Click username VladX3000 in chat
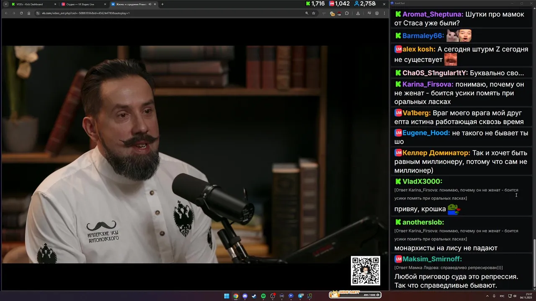 pos(422,181)
